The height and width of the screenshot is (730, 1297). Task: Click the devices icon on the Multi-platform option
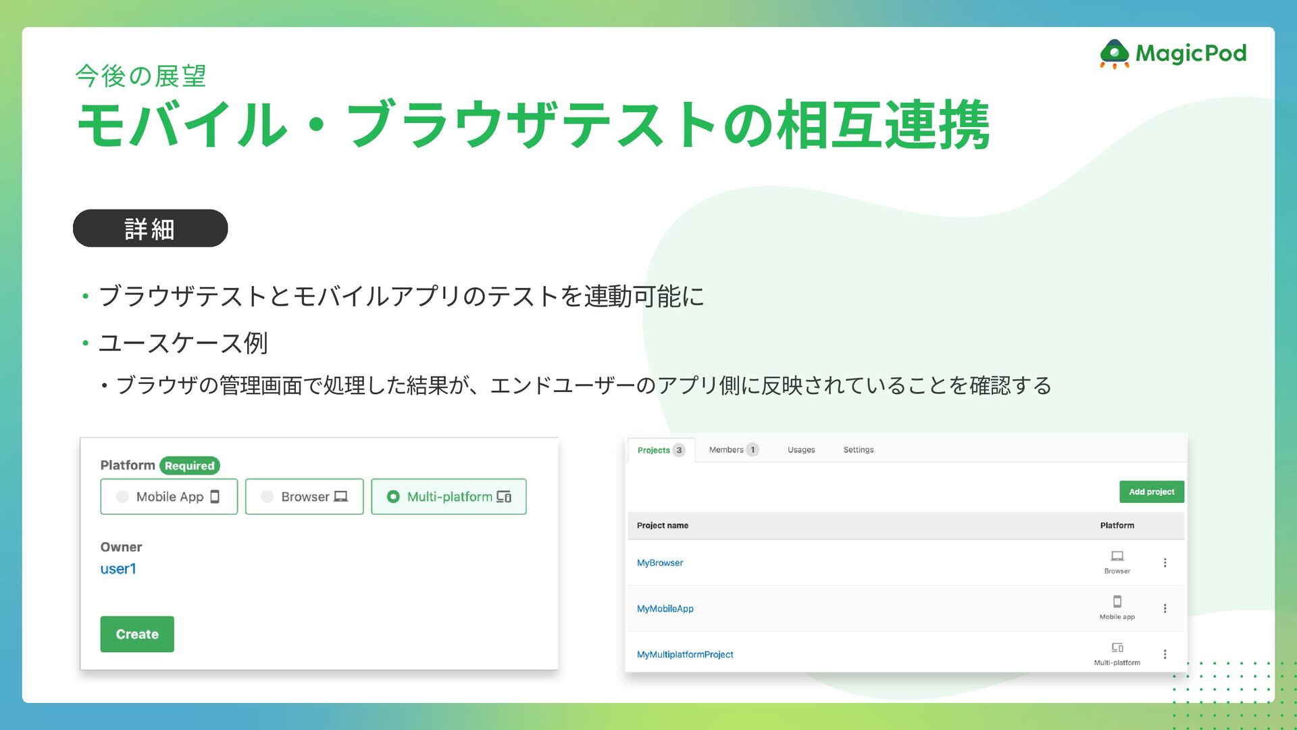click(504, 497)
